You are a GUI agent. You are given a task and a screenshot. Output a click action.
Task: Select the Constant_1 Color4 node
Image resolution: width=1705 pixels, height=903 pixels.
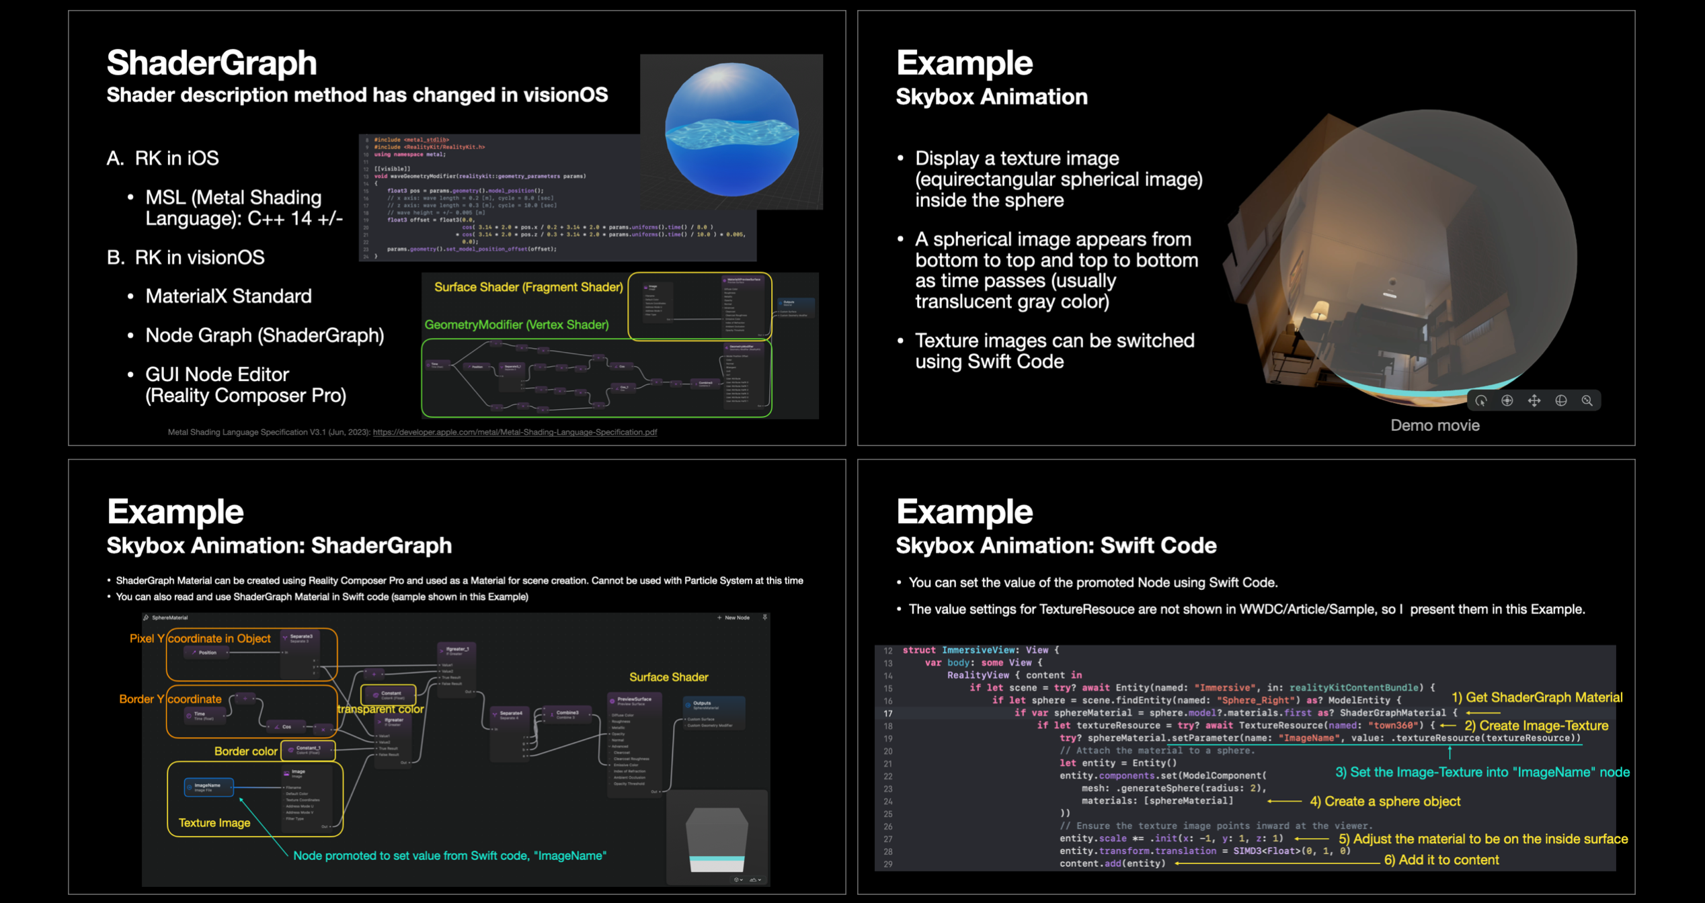click(x=309, y=749)
